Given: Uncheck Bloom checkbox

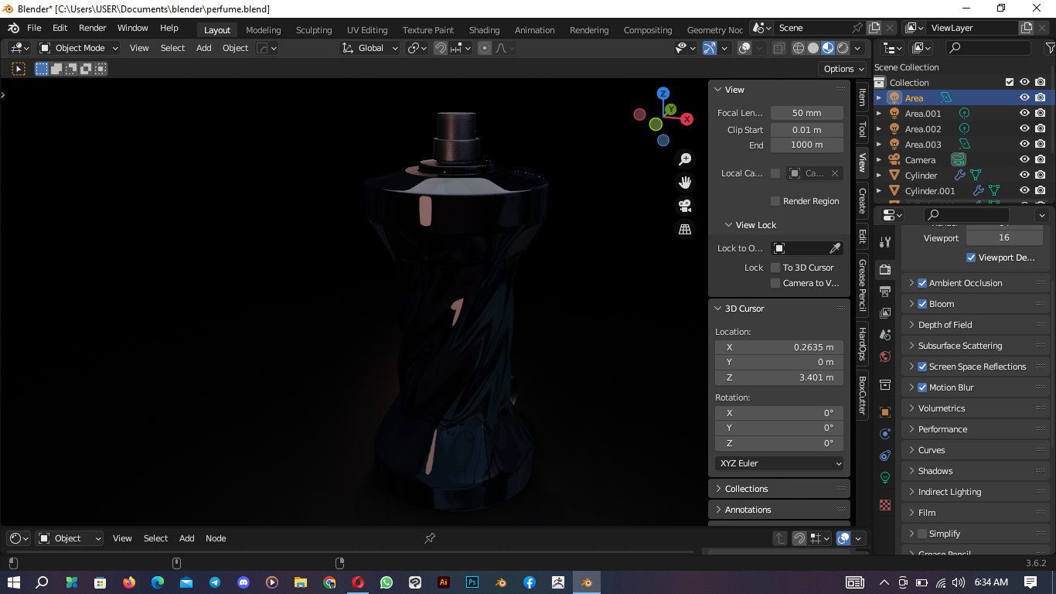Looking at the screenshot, I should [922, 304].
